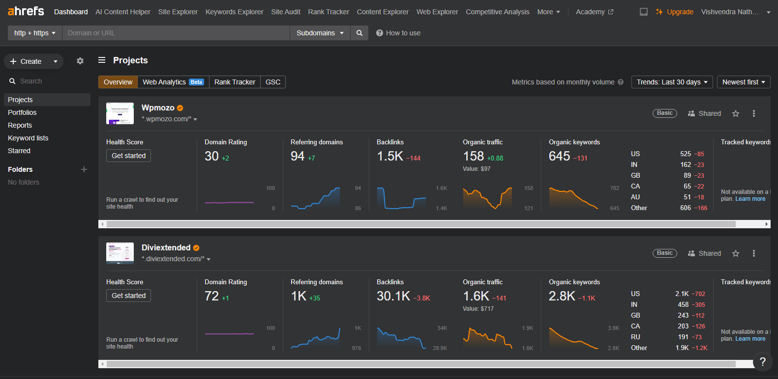This screenshot has width=778, height=379.
Task: Open the three-dot menu for Wpmozo
Action: [754, 113]
